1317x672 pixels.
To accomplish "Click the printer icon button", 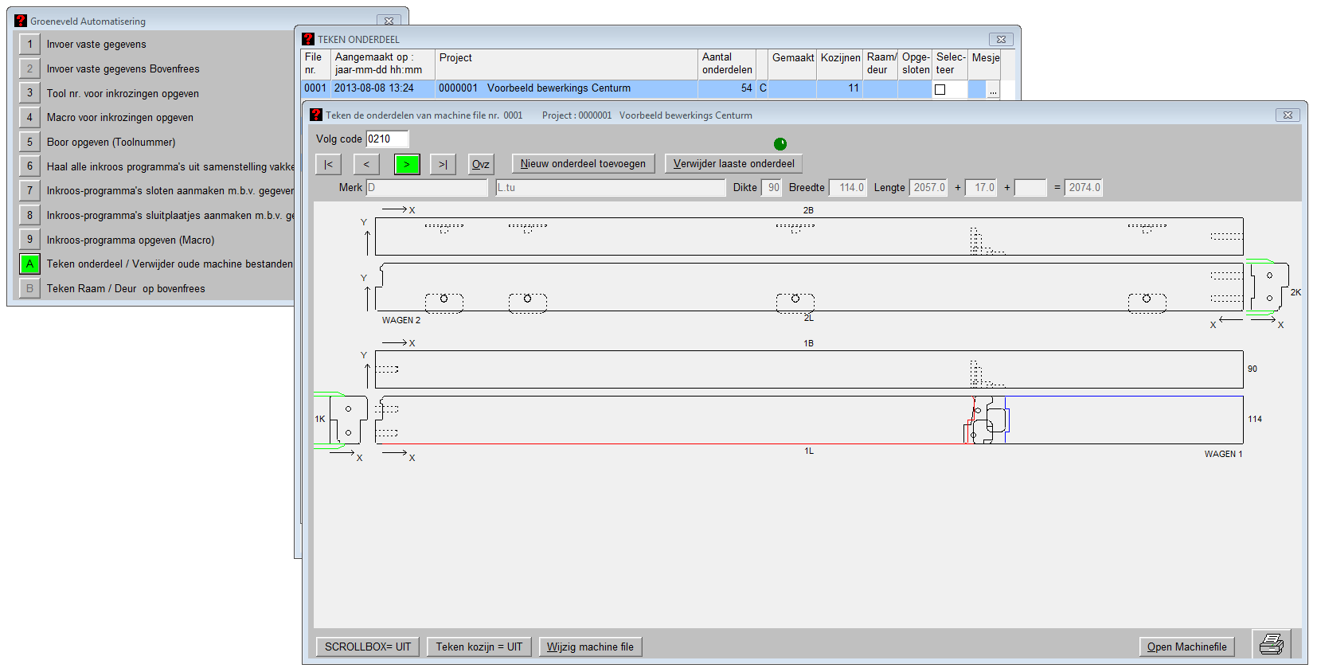I will (1271, 644).
